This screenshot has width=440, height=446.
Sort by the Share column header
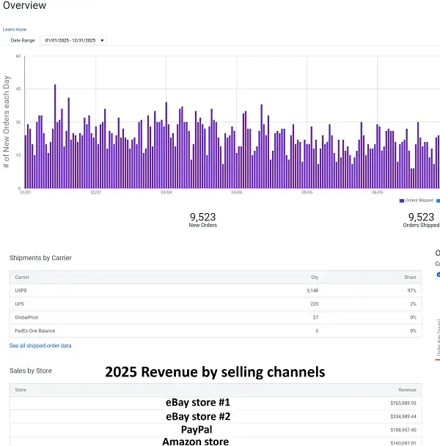pos(408,278)
